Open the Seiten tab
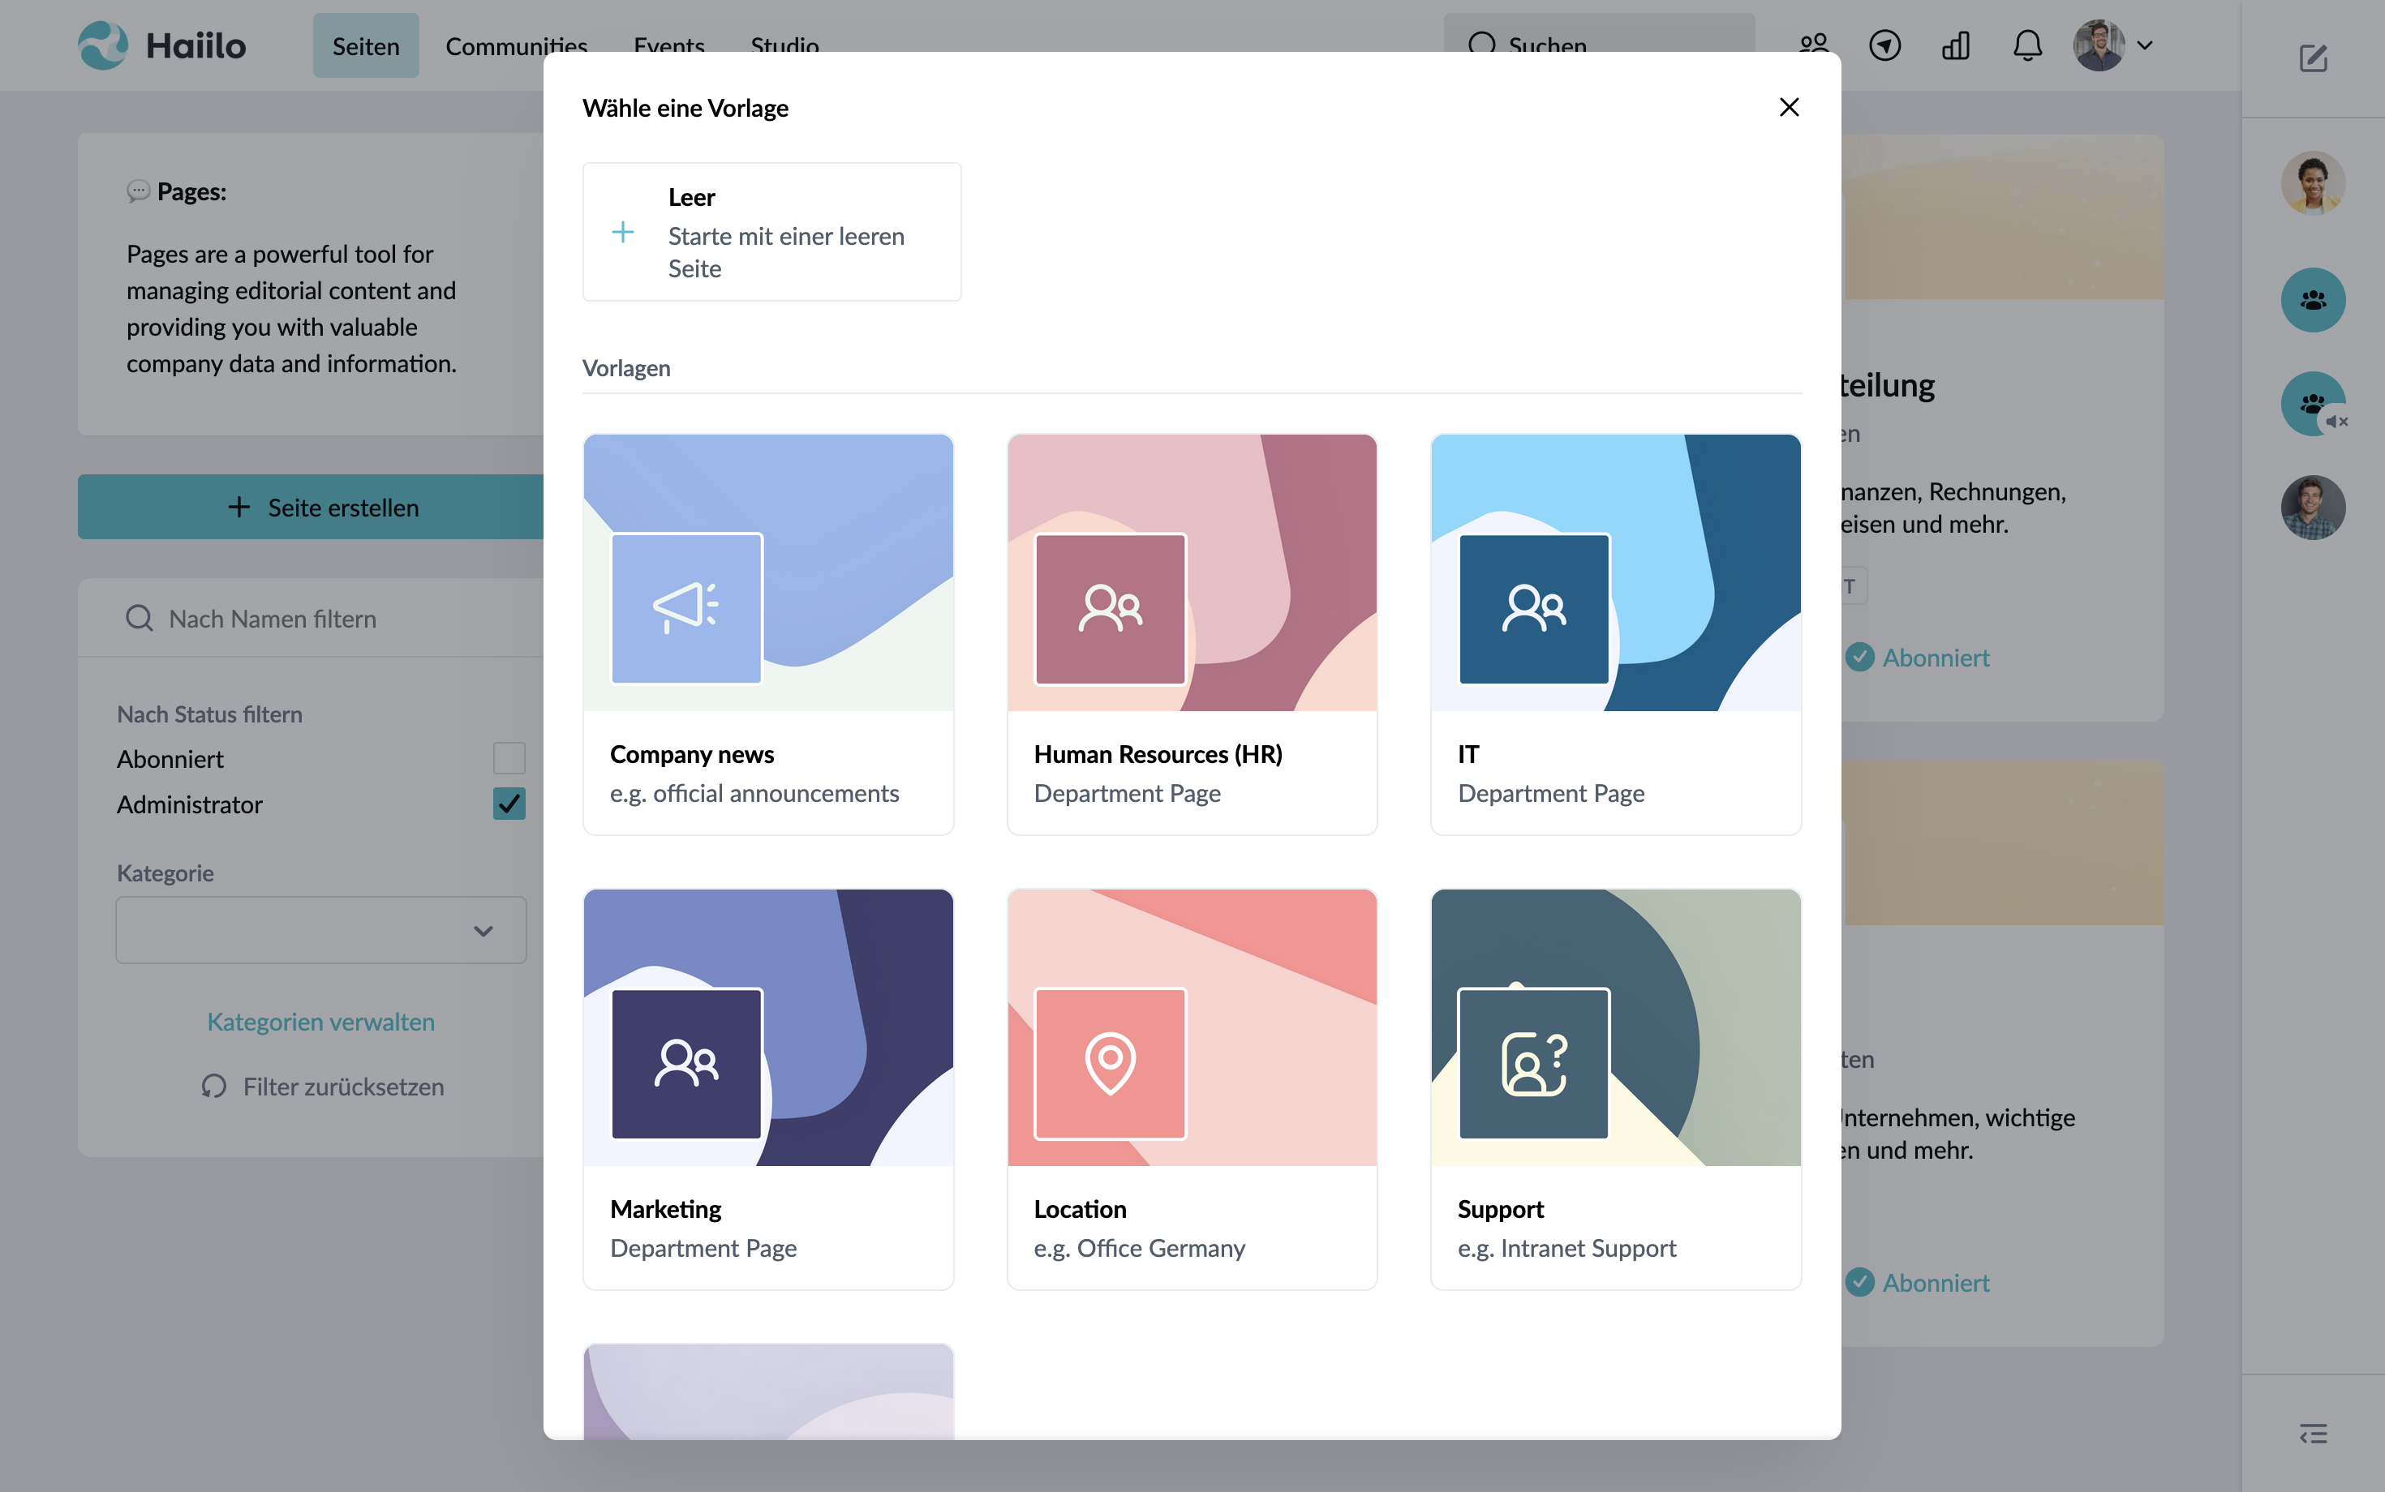Viewport: 2385px width, 1492px height. coord(365,45)
